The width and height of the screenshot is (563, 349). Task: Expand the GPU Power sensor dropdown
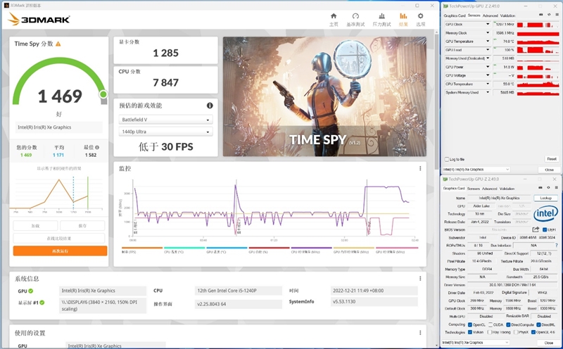click(x=488, y=67)
